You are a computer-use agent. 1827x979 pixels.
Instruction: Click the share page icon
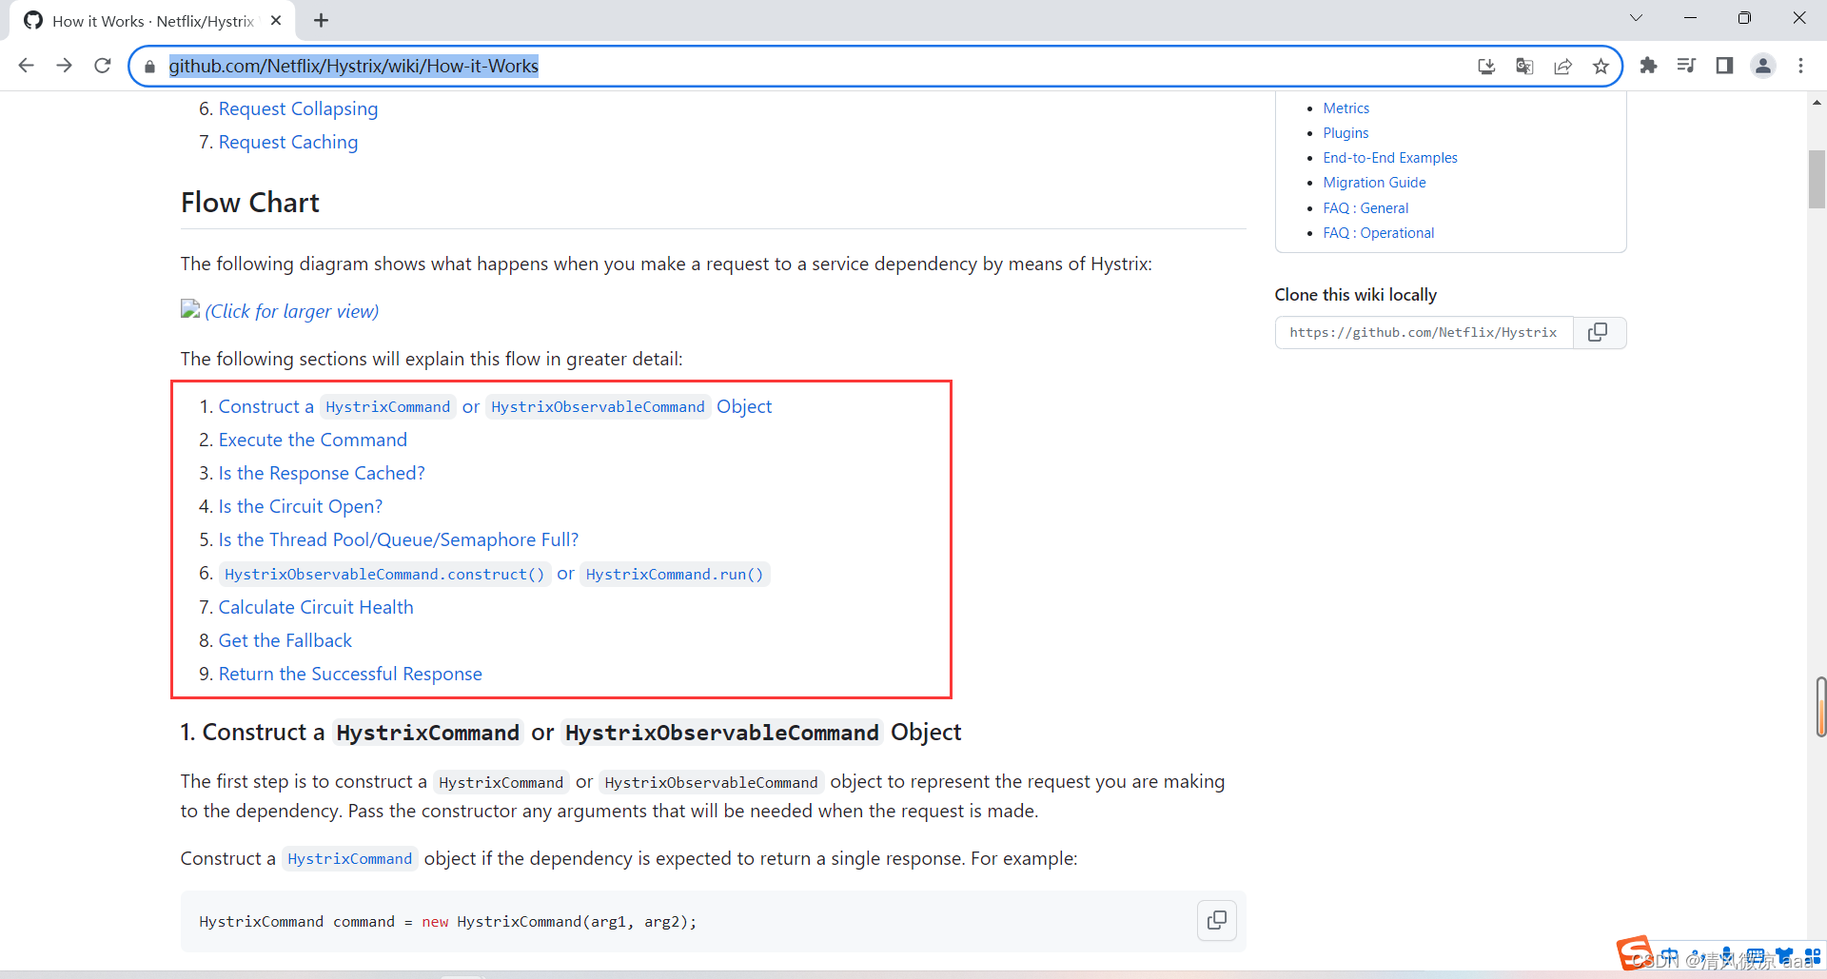point(1562,66)
